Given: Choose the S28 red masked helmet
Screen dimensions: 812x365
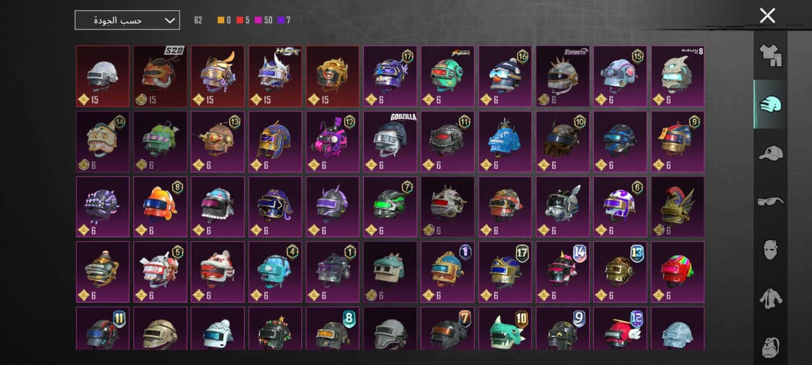Looking at the screenshot, I should click(160, 76).
